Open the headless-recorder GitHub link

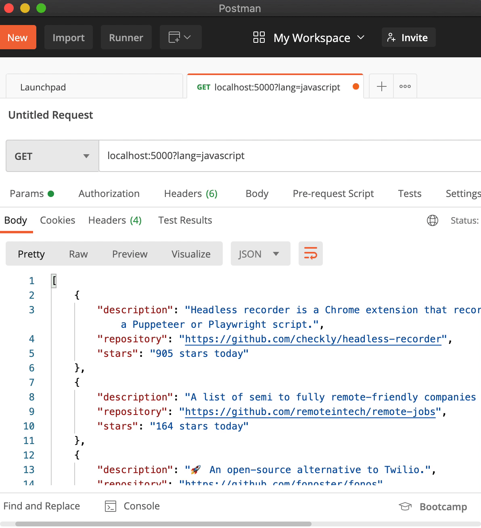click(313, 339)
